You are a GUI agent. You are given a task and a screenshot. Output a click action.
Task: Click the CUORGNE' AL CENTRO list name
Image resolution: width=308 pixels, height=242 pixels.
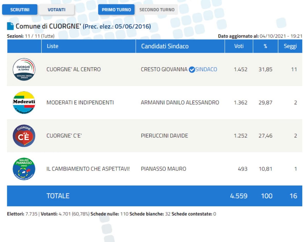73,69
